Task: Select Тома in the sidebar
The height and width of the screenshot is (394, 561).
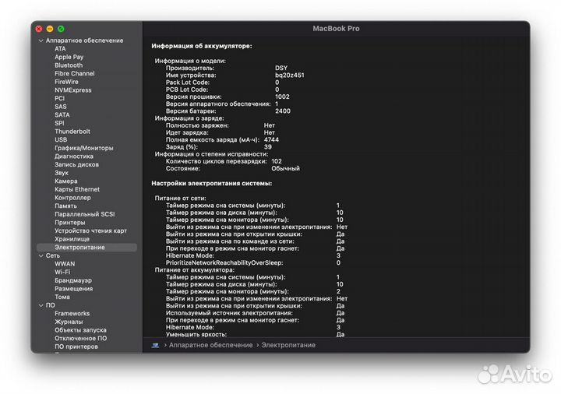Action: point(62,297)
